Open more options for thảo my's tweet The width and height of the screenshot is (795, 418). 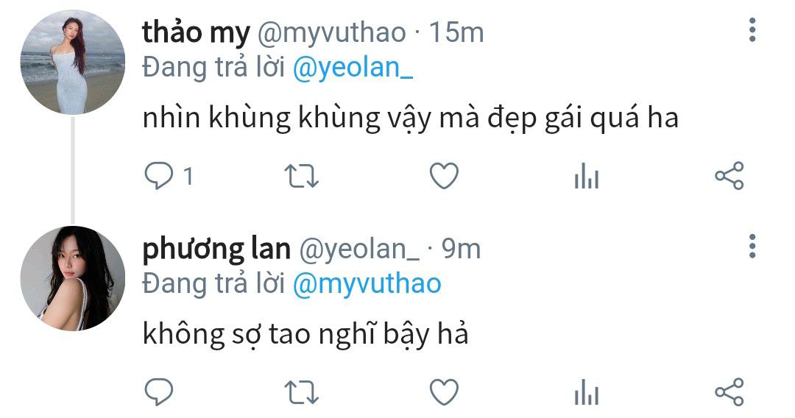click(752, 30)
